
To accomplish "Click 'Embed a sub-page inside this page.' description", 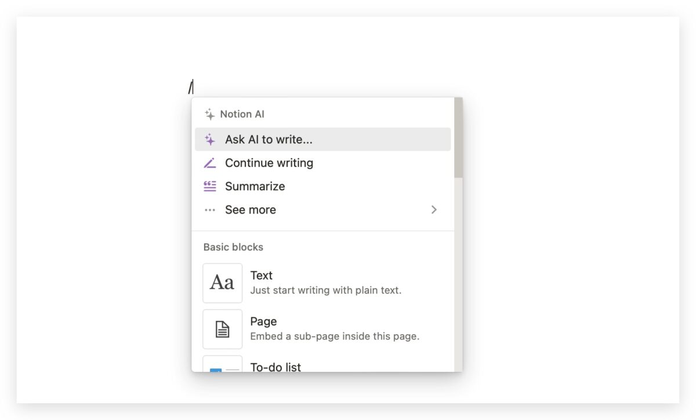I will coord(335,336).
